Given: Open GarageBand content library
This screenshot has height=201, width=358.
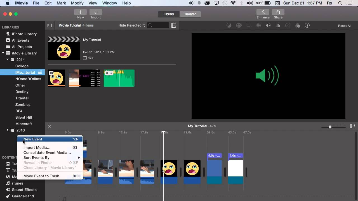Looking at the screenshot, I should pos(22,196).
